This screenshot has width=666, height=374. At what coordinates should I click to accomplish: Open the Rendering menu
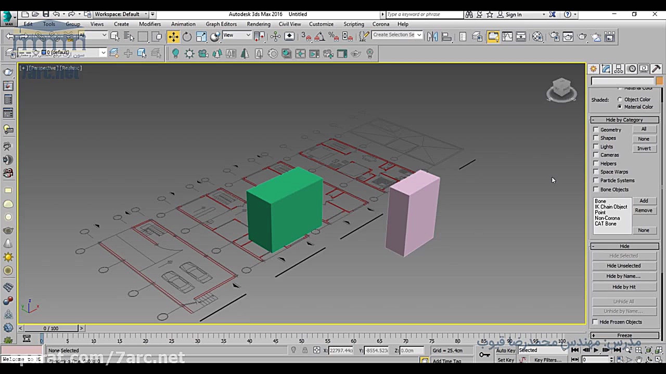coord(259,24)
